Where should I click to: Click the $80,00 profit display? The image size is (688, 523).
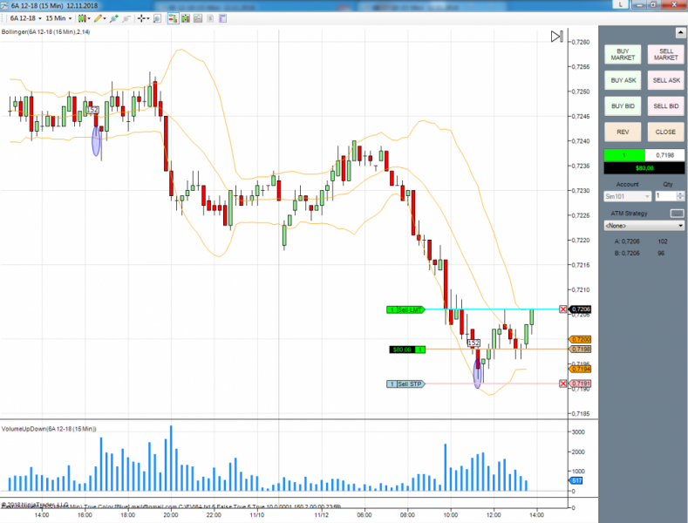tap(644, 168)
